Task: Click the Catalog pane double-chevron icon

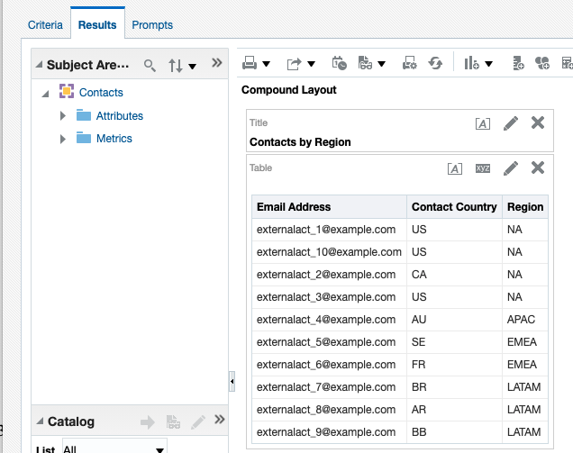Action: [x=219, y=419]
